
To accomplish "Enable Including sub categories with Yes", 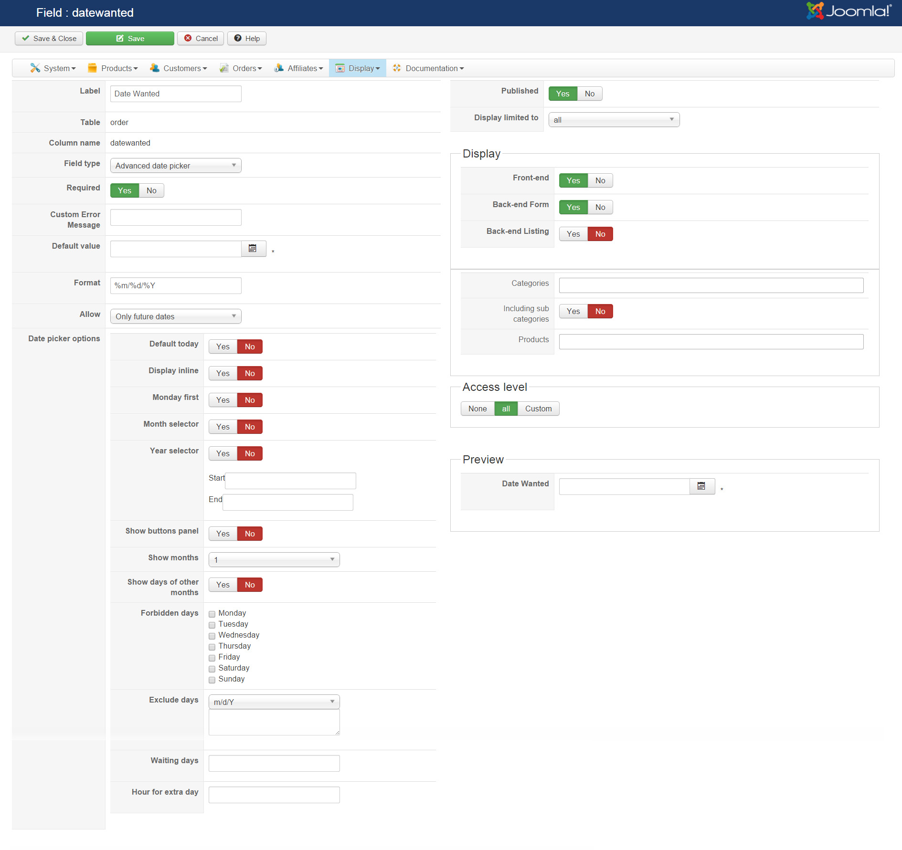I will point(573,311).
